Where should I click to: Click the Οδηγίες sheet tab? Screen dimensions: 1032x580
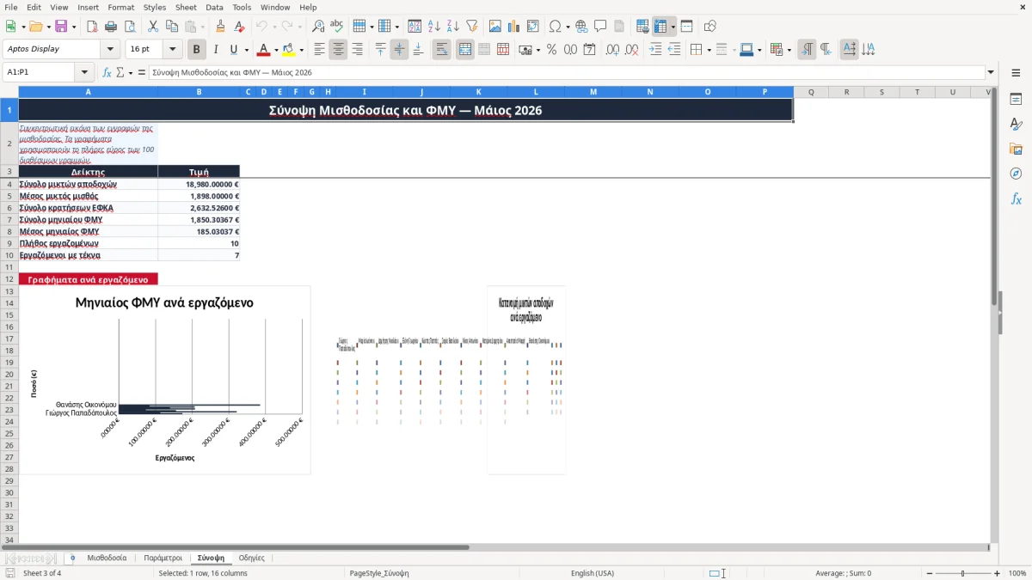[x=252, y=559]
